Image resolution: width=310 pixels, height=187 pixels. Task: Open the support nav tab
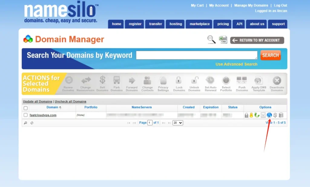(x=278, y=24)
